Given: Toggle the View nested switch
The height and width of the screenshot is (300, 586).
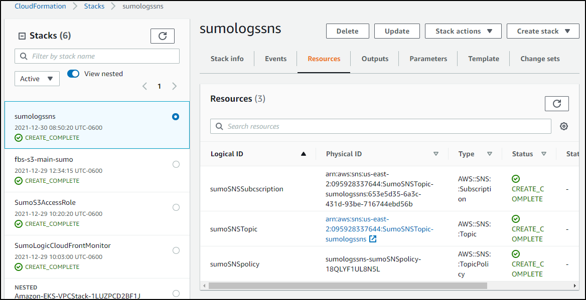Looking at the screenshot, I should pyautogui.click(x=73, y=74).
